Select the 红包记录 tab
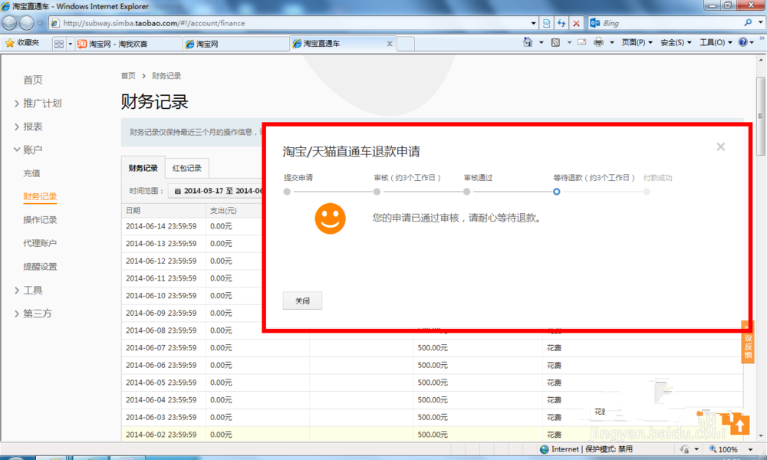Image resolution: width=767 pixels, height=460 pixels. click(x=187, y=168)
